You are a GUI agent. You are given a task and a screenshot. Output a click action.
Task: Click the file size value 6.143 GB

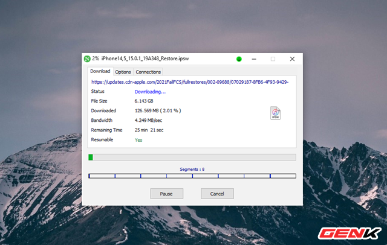pyautogui.click(x=144, y=101)
